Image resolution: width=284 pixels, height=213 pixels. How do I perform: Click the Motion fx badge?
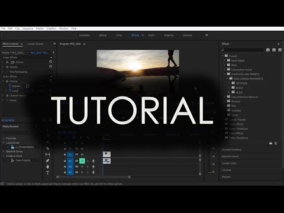pyautogui.click(x=7, y=62)
